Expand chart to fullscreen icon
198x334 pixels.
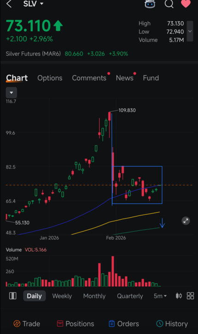(186, 221)
